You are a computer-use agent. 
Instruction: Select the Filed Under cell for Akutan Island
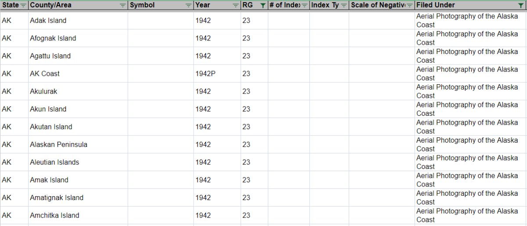pos(467,127)
